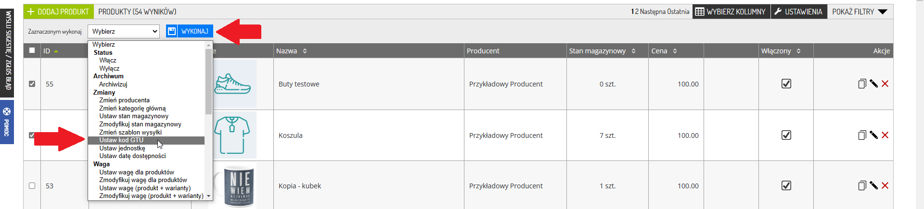This screenshot has height=209, width=924.
Task: Select Ustaw kod GTU from the list
Action: (x=121, y=140)
